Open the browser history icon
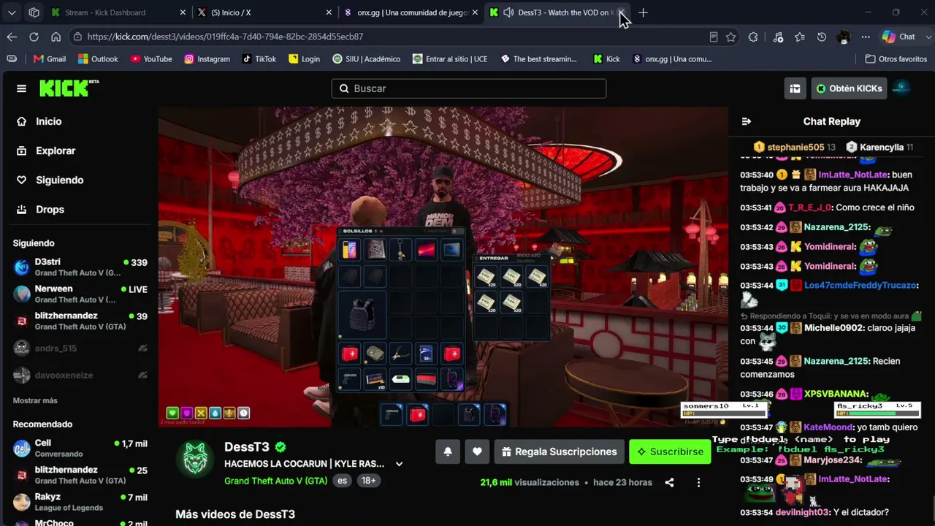The height and width of the screenshot is (526, 935). coord(822,37)
